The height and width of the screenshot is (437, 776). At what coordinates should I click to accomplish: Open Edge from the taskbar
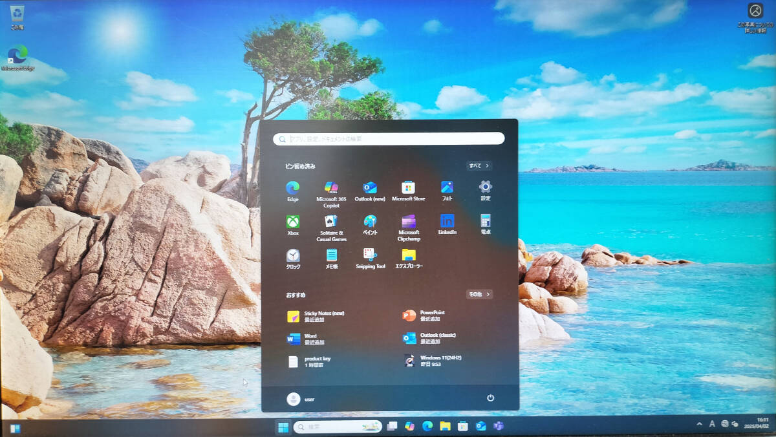pyautogui.click(x=427, y=427)
